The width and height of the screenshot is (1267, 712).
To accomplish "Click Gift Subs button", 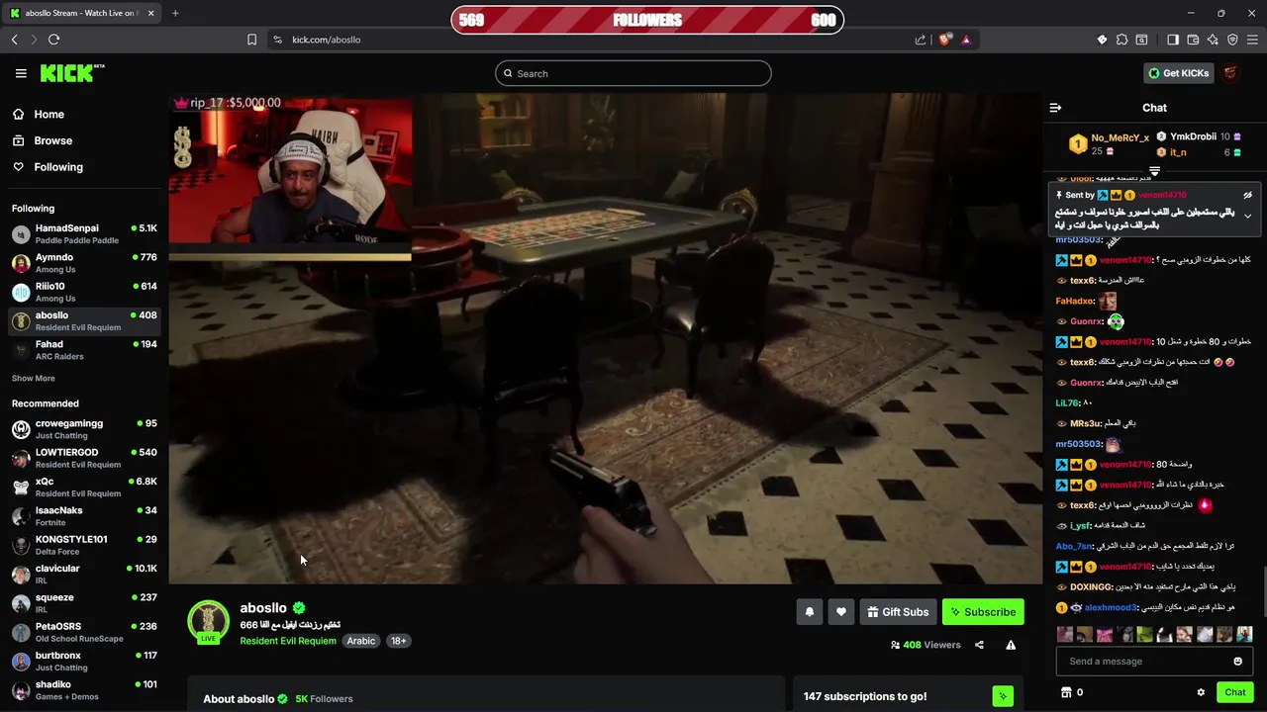I will 898,612.
